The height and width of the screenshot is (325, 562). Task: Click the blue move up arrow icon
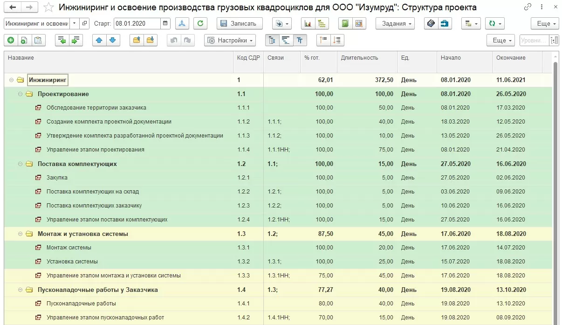click(x=99, y=41)
